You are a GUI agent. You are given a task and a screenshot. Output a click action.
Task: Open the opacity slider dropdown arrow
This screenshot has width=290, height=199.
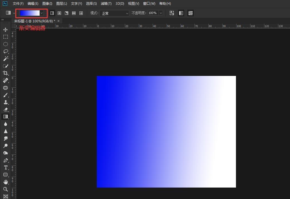161,13
